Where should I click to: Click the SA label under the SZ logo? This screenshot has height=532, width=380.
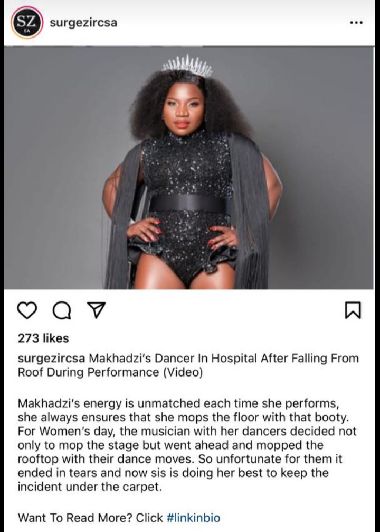click(26, 31)
